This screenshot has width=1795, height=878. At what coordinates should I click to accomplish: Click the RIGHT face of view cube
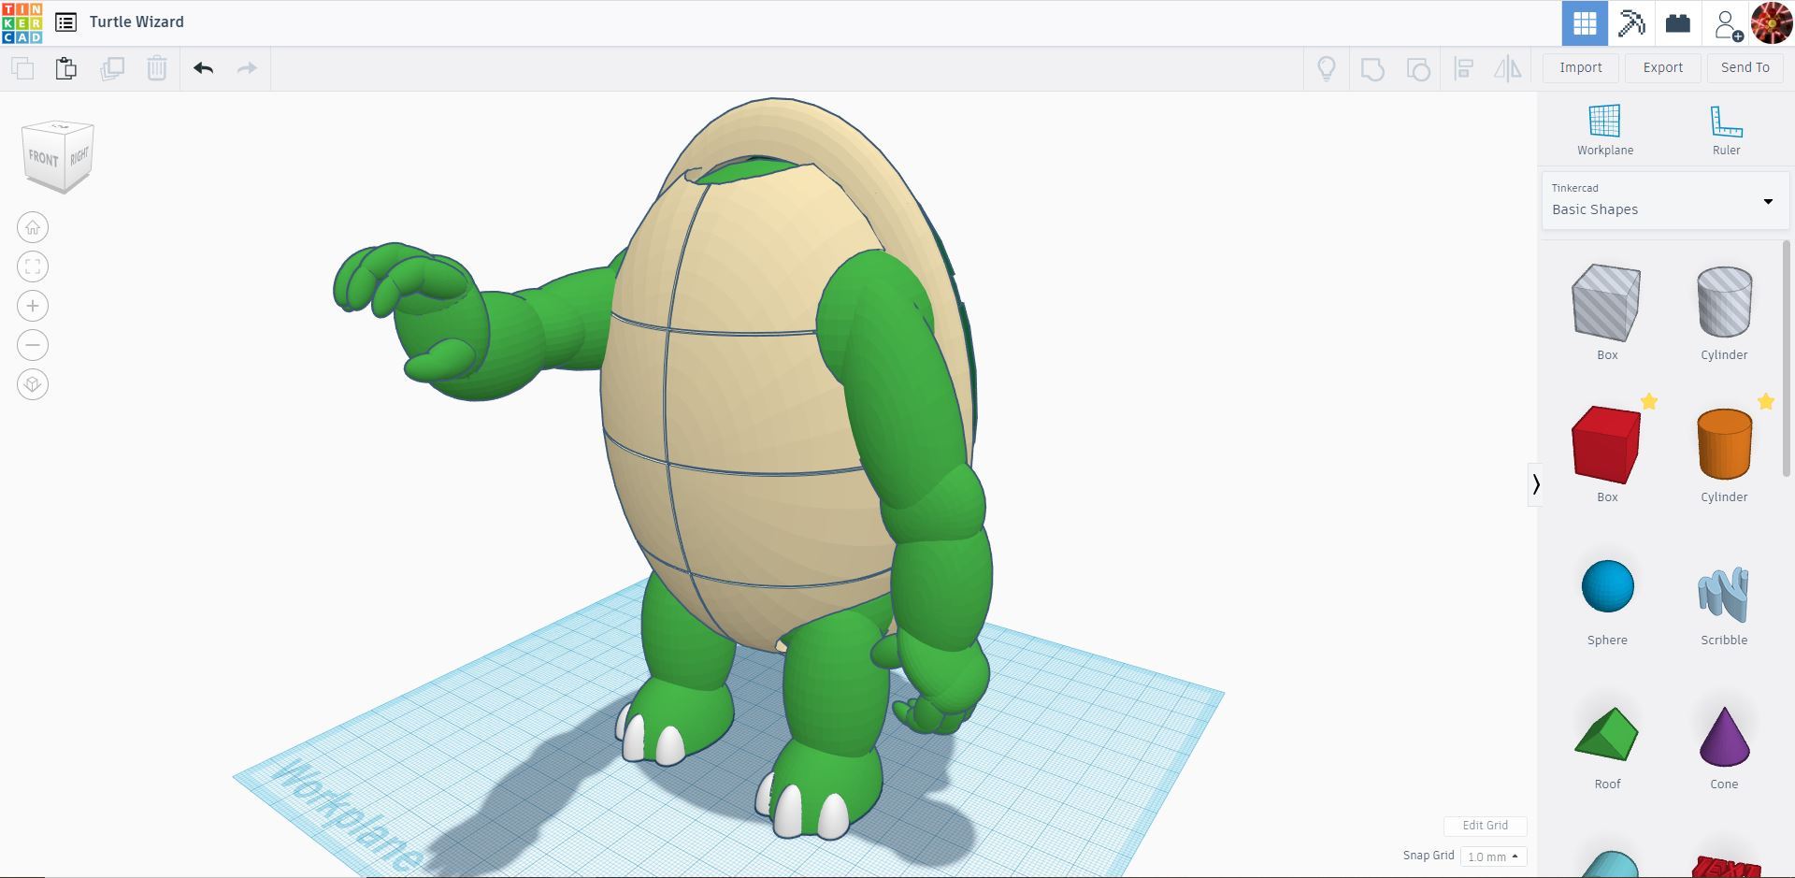79,155
